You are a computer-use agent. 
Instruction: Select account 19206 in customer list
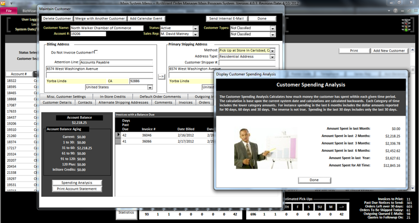tap(12, 124)
